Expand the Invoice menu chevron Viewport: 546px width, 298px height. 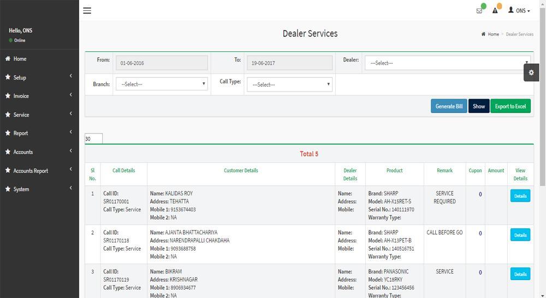[x=70, y=94]
